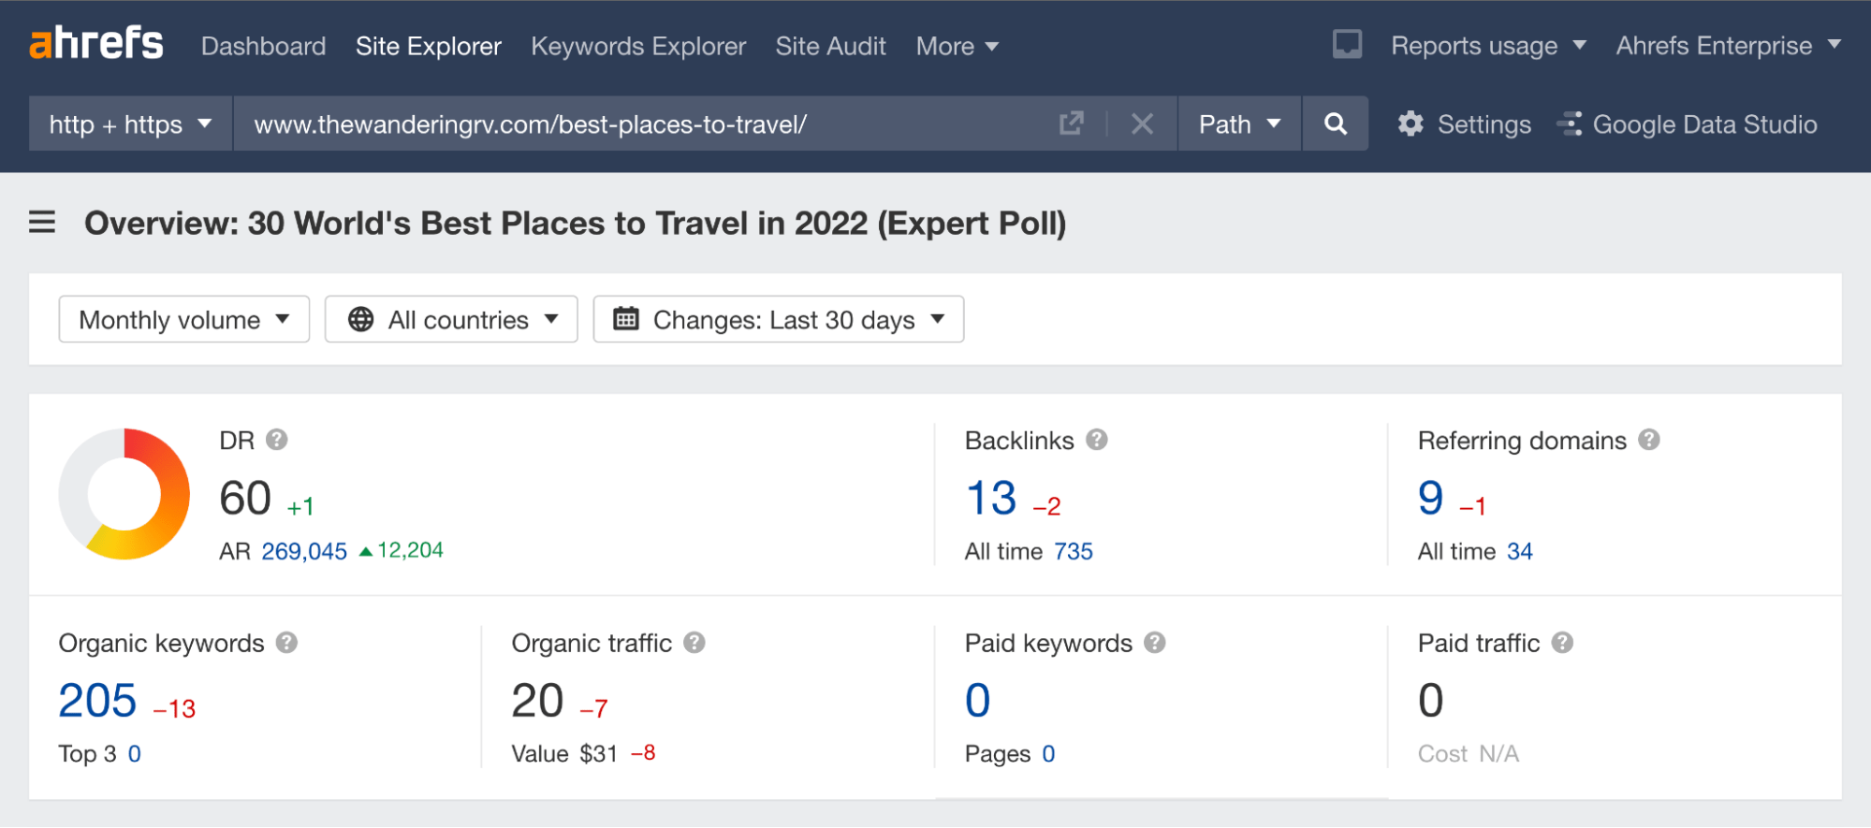Open the Site Audit menu item
The image size is (1871, 828).
[x=830, y=46]
